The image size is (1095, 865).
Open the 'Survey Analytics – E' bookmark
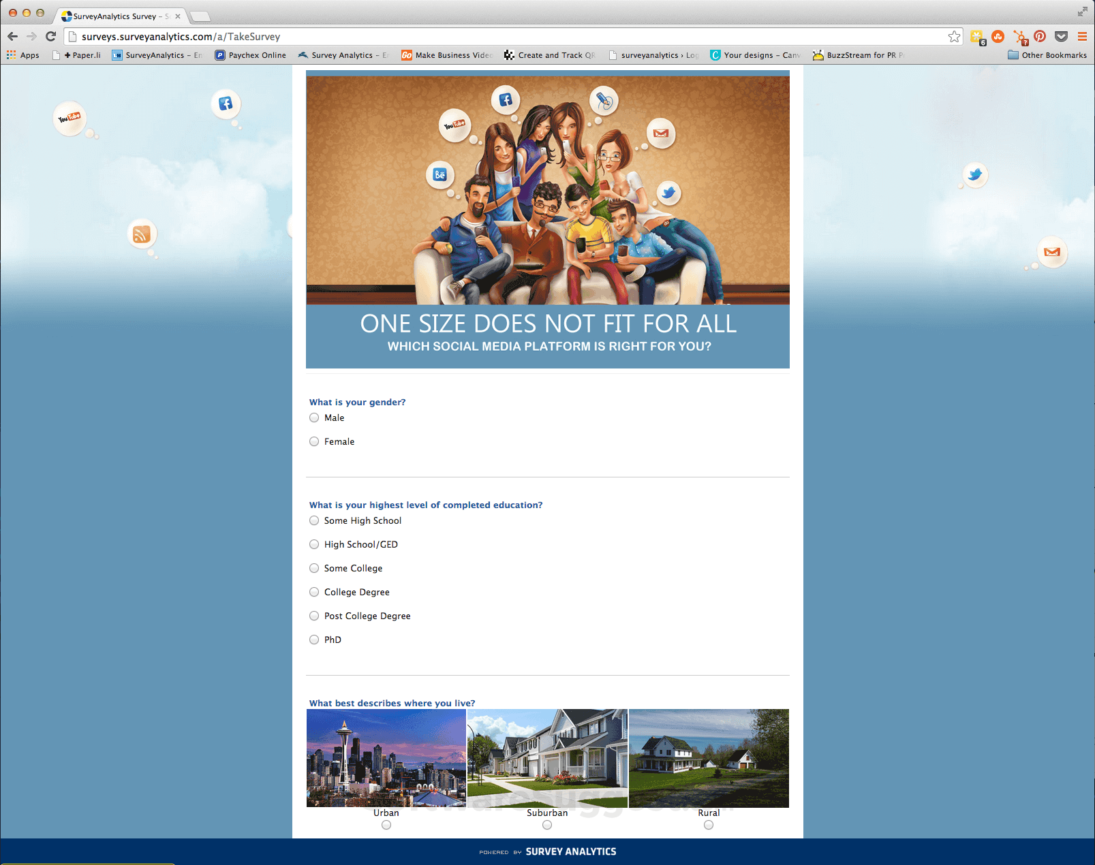coord(343,55)
